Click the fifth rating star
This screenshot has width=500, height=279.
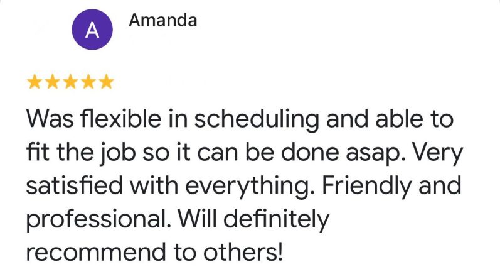(x=107, y=81)
